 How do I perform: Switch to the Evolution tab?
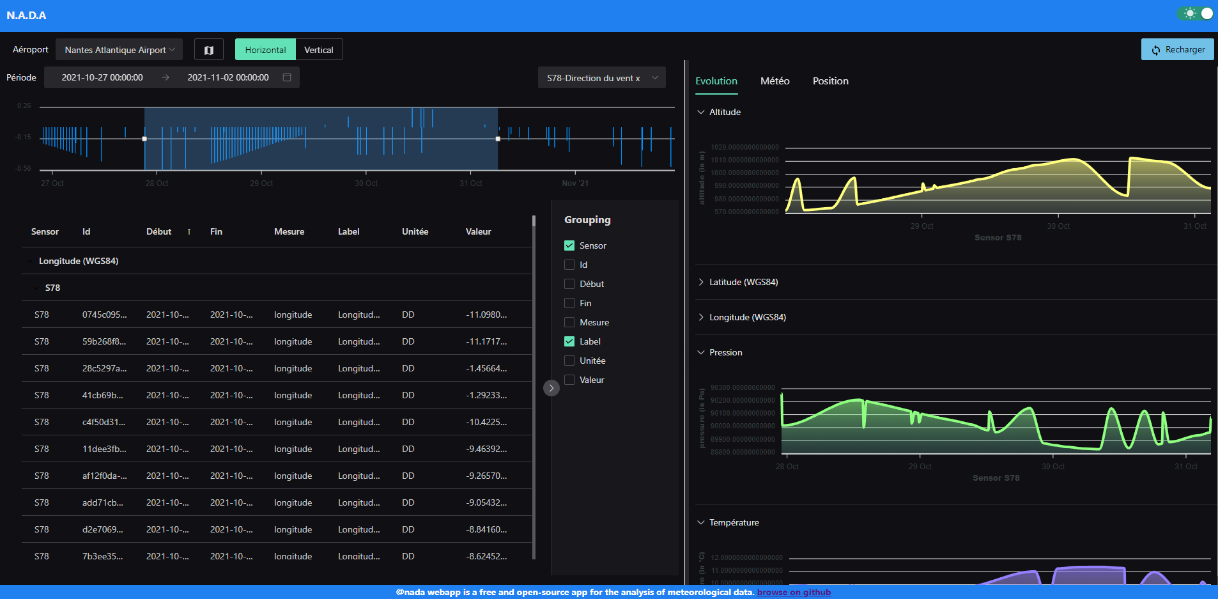pos(716,81)
